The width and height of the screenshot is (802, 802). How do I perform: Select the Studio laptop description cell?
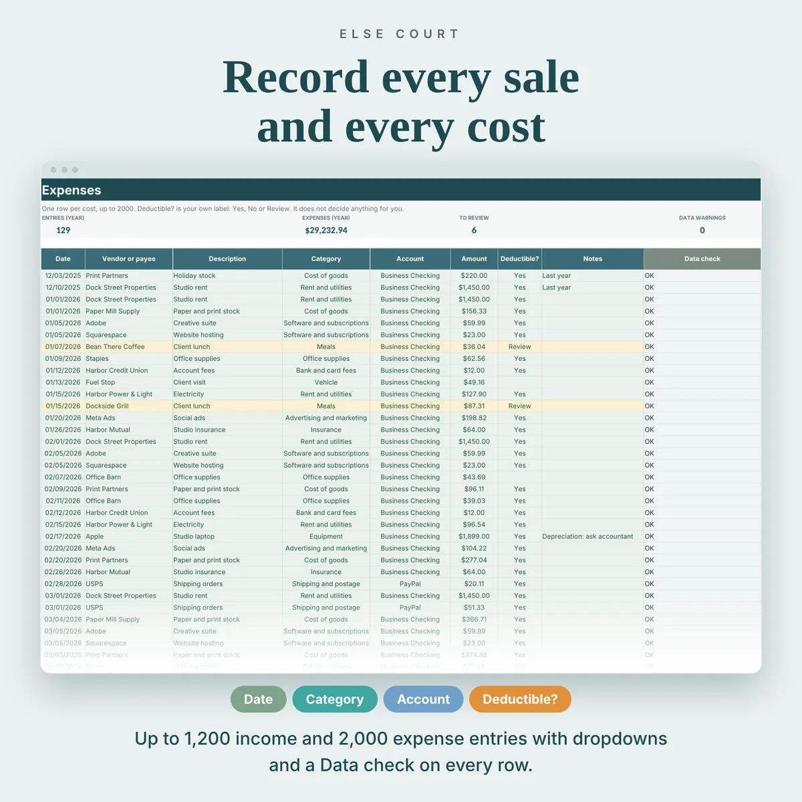click(x=227, y=536)
